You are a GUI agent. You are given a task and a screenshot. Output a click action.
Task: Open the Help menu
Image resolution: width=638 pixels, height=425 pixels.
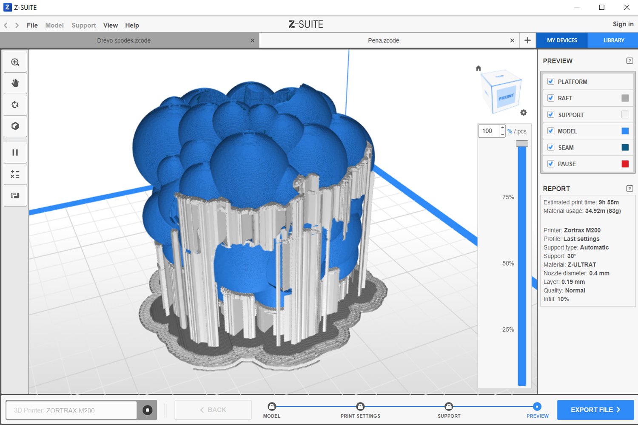click(132, 25)
